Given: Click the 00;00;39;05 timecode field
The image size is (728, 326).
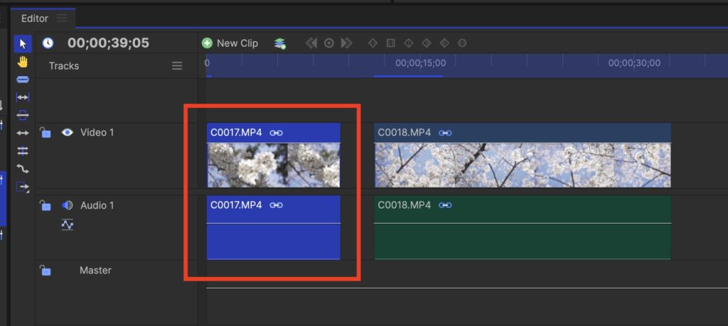Looking at the screenshot, I should point(108,43).
